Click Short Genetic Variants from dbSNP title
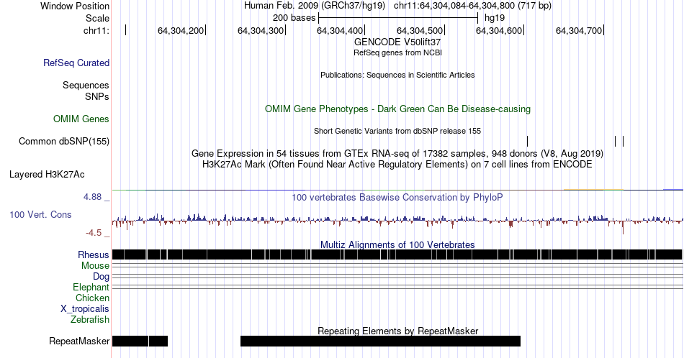 tap(397, 131)
